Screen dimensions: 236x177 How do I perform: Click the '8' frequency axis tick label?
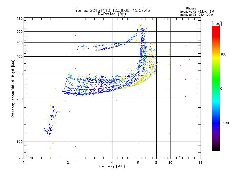(156, 163)
